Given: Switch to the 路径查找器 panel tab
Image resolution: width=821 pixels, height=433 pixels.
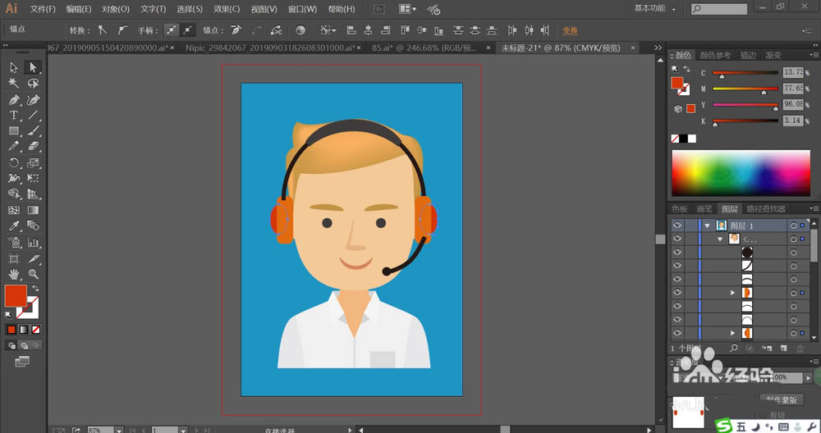Looking at the screenshot, I should (x=764, y=209).
